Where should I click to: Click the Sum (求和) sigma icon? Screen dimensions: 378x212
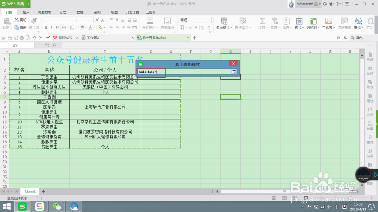click(263, 21)
